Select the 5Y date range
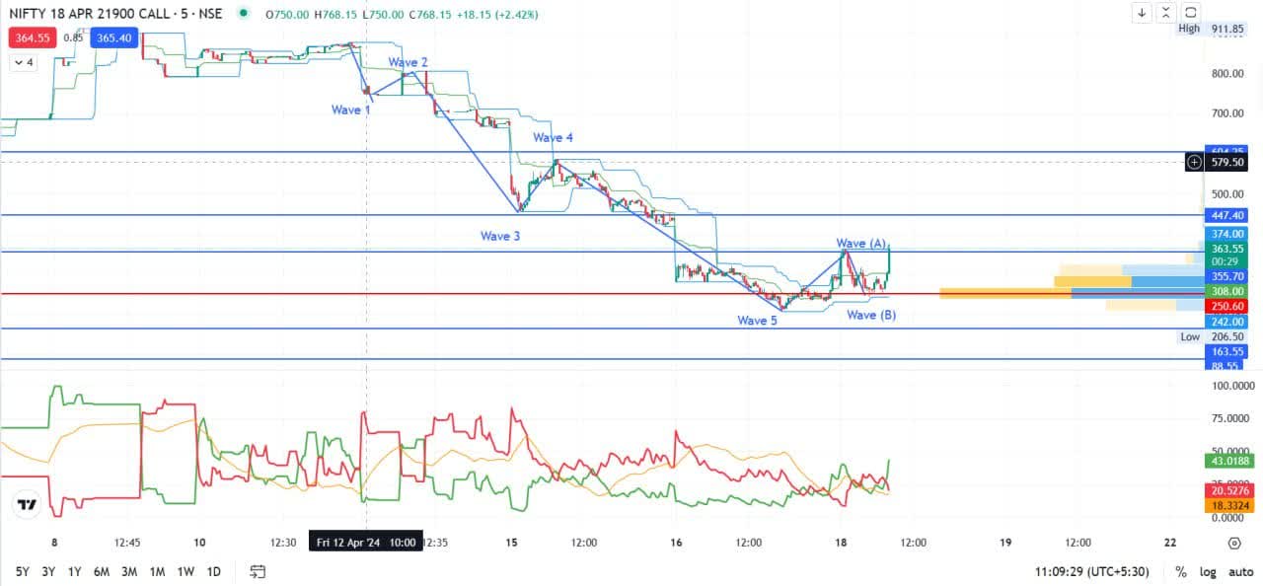Viewport: 1263px width, 586px height. click(22, 571)
